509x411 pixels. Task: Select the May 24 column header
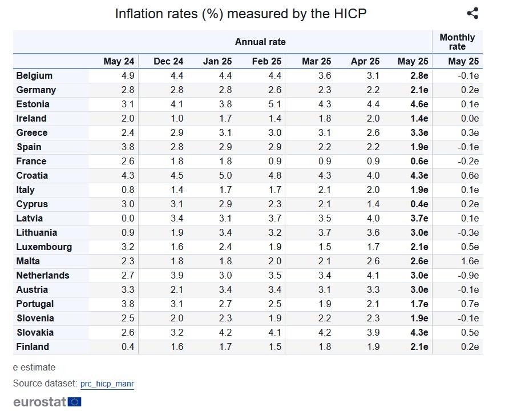click(119, 61)
